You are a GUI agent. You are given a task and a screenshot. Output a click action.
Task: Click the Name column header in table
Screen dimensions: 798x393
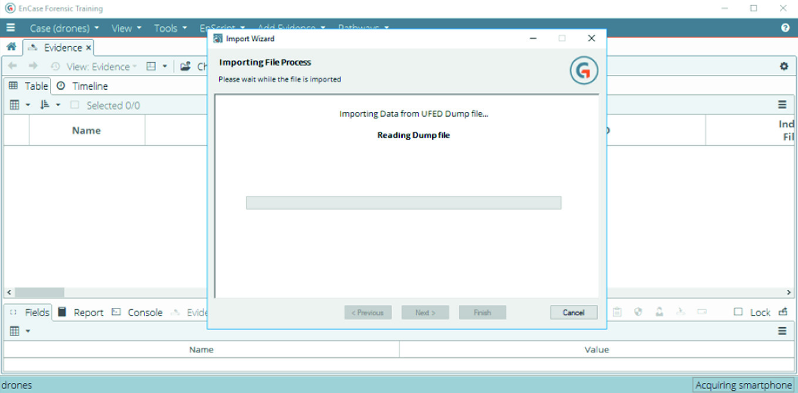coord(86,130)
